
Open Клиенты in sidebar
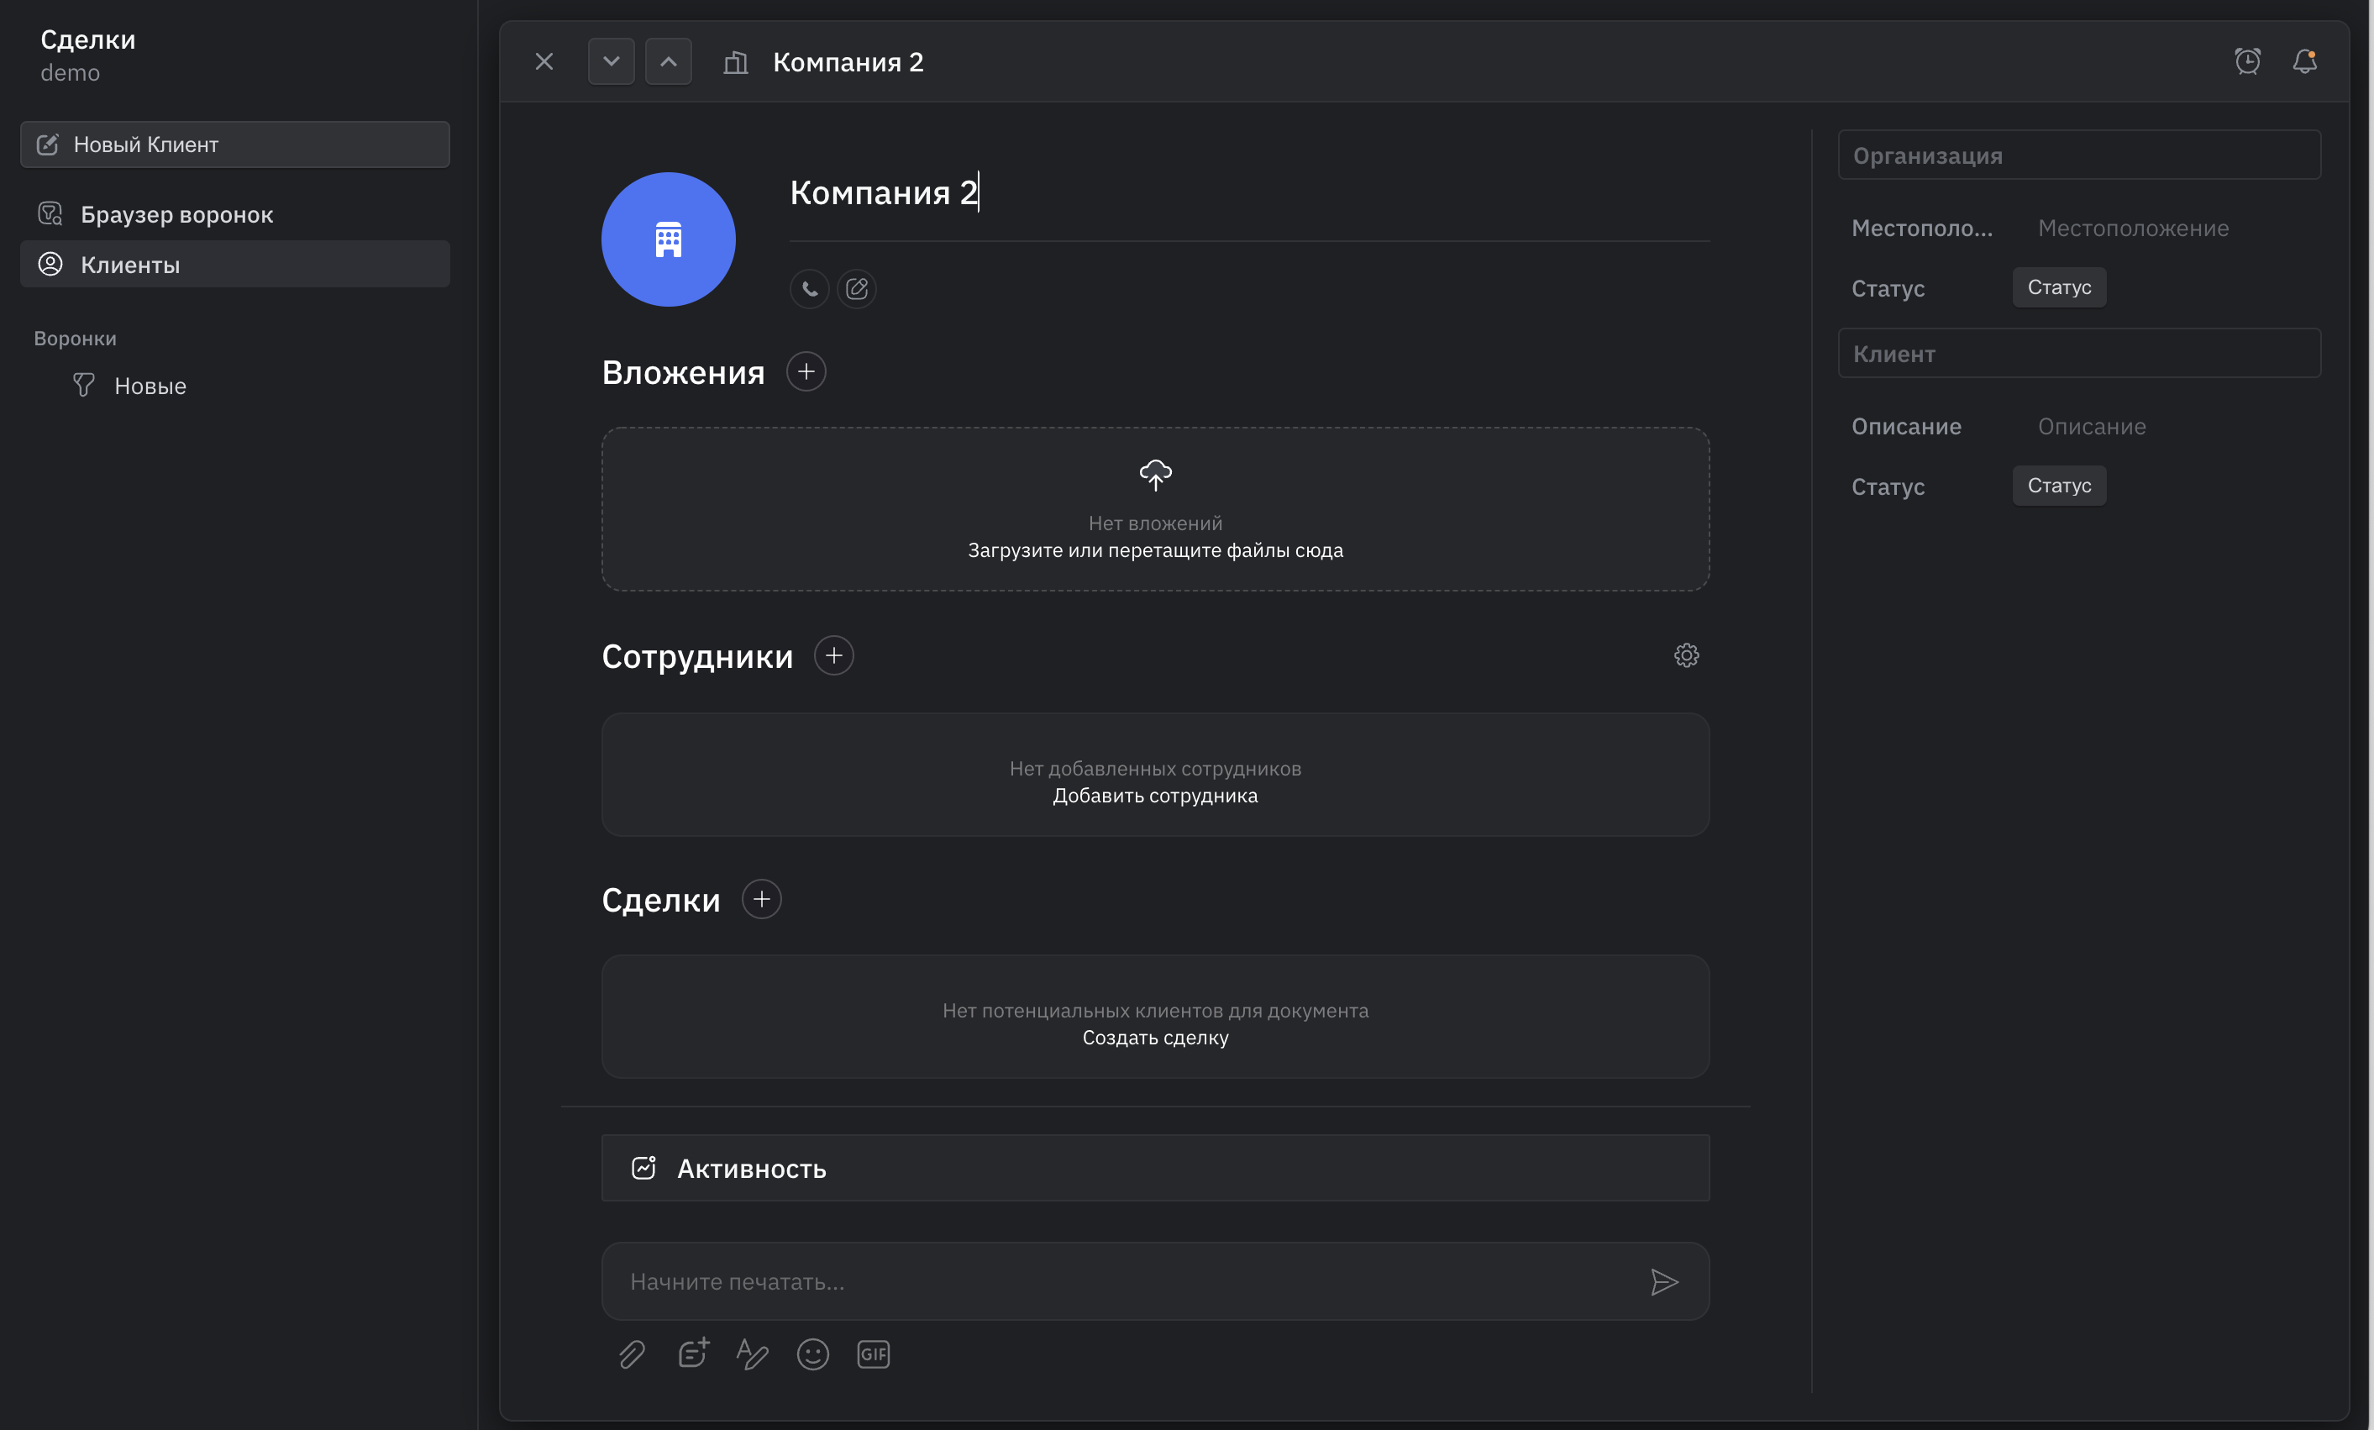click(235, 264)
